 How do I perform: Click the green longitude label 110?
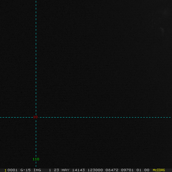click(x=36, y=159)
